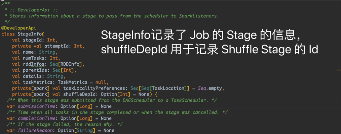This screenshot has height=134, width=341.
Task: Place the cursor on the StageInfo class name
Action: 30,34
